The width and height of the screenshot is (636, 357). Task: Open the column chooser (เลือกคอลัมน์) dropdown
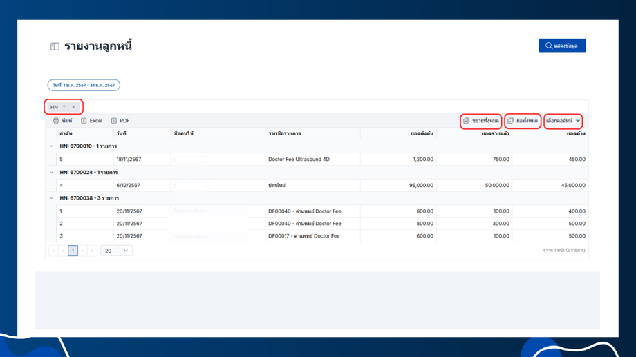pos(563,121)
